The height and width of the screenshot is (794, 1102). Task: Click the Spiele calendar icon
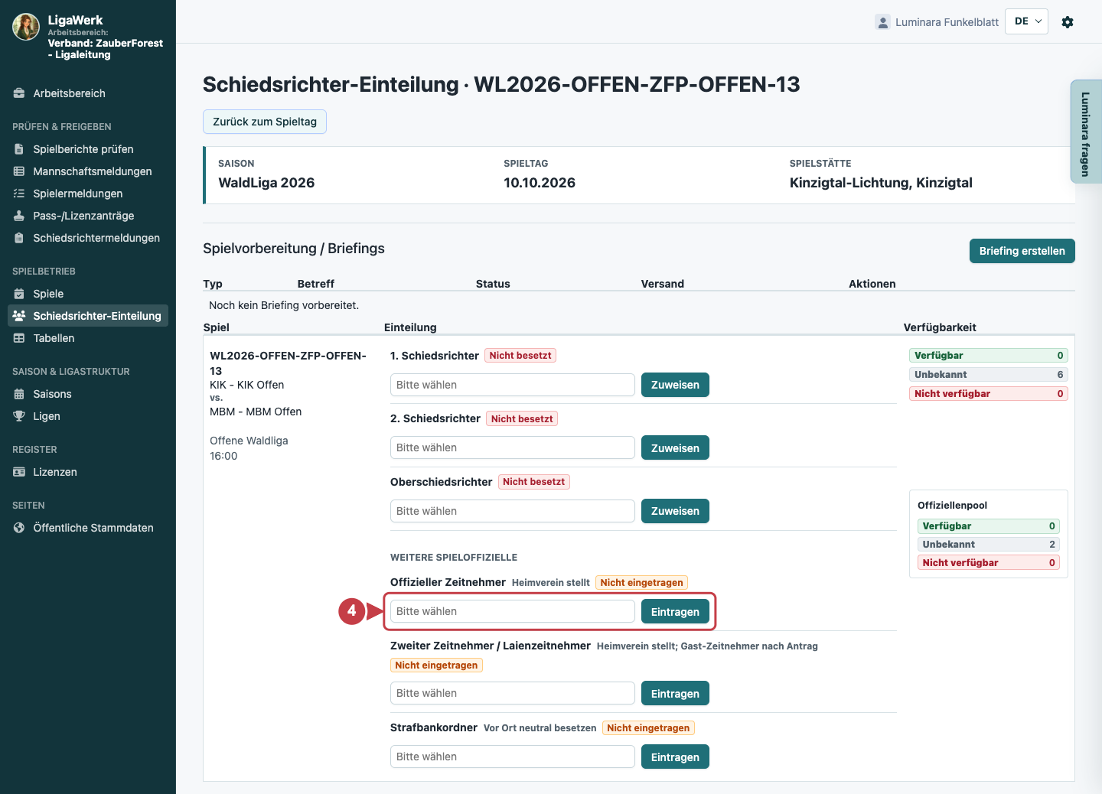[19, 294]
